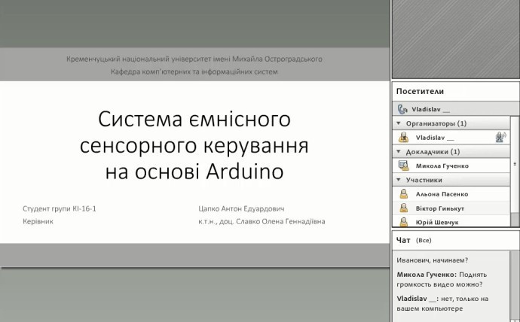
Task: Click the slide title Система ємнісного сенсорного керування
Action: pyautogui.click(x=195, y=145)
